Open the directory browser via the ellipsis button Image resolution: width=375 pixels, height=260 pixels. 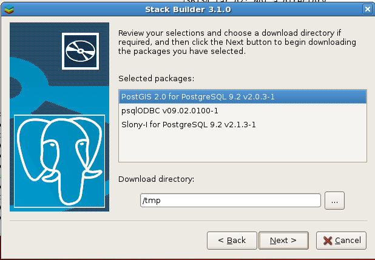pyautogui.click(x=334, y=201)
